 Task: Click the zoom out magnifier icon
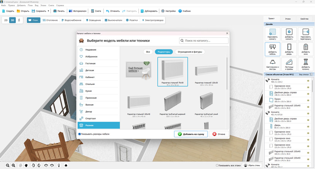[7, 165]
